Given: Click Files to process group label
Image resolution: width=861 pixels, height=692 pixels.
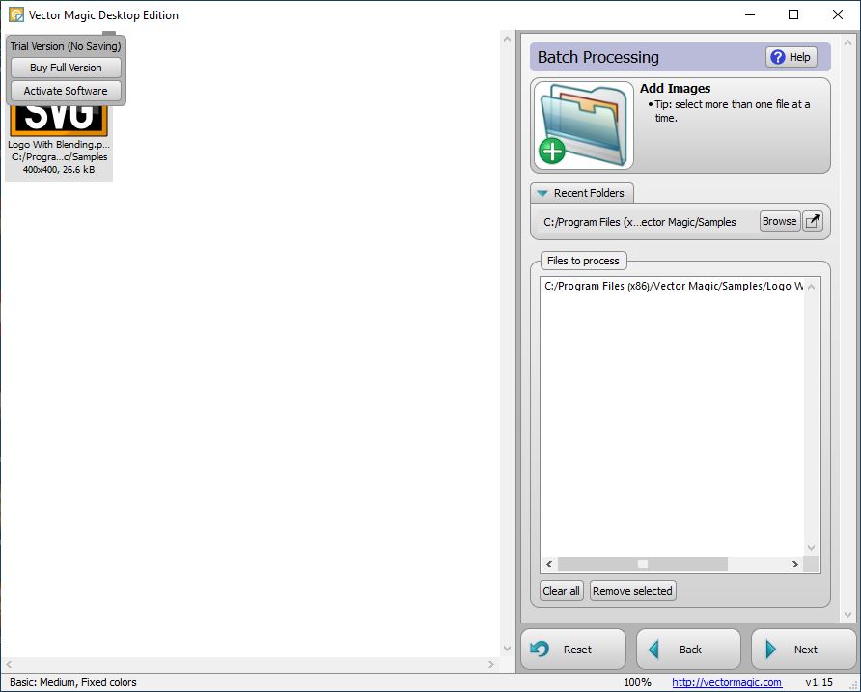Looking at the screenshot, I should click(583, 261).
